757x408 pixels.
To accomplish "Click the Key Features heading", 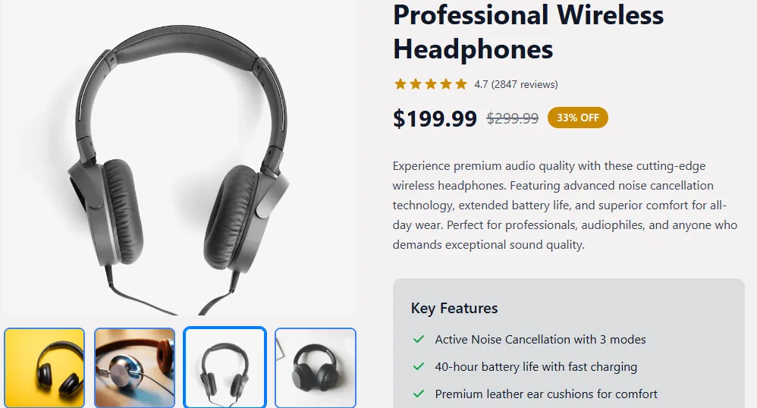I will pyautogui.click(x=454, y=308).
